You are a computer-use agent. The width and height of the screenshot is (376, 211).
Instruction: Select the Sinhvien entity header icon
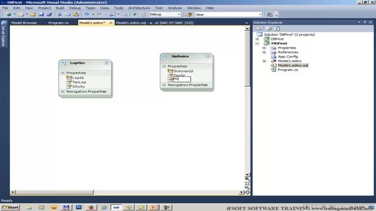point(165,56)
